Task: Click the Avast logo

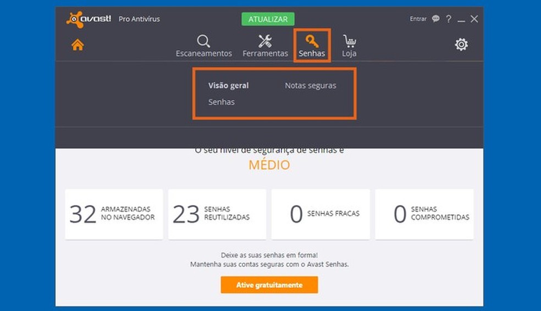Action: pos(89,19)
